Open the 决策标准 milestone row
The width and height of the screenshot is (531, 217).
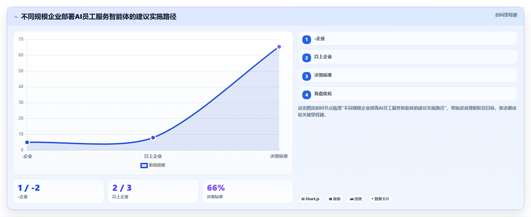click(x=408, y=75)
